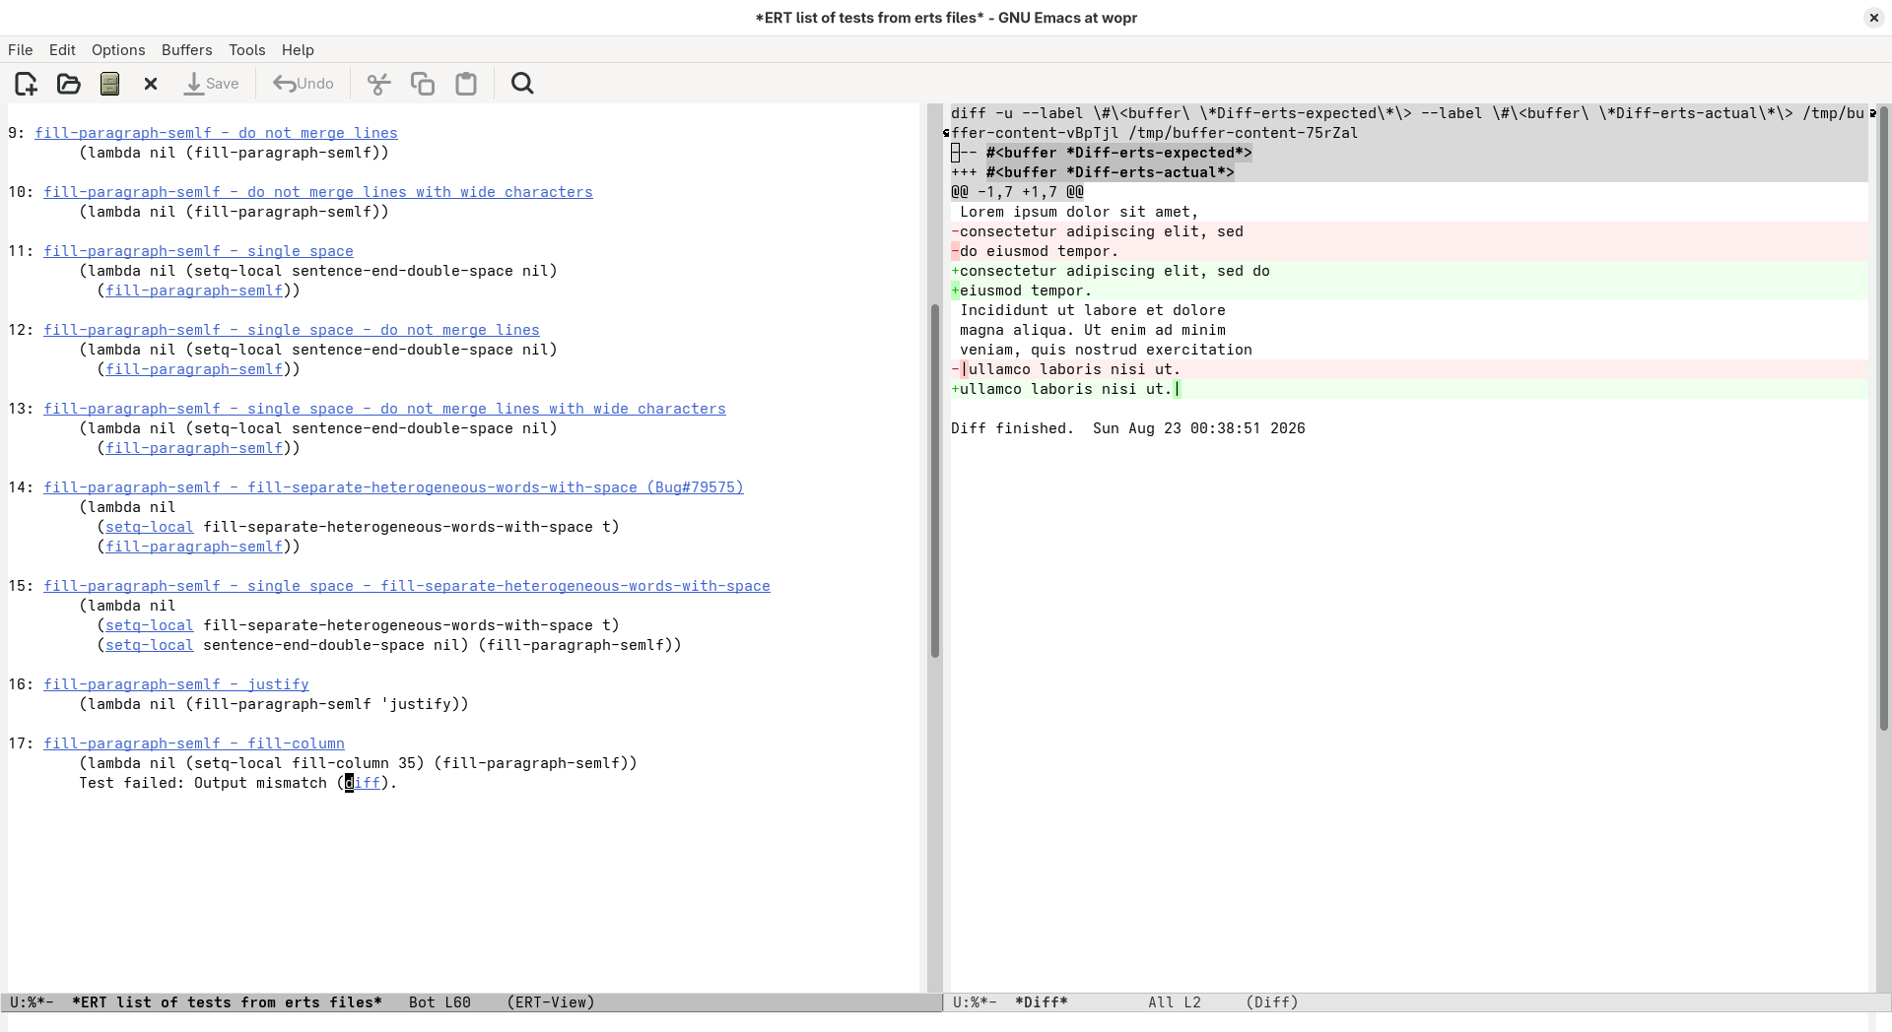Click first setq-local link under test 15
The image size is (1892, 1032).
150,625
